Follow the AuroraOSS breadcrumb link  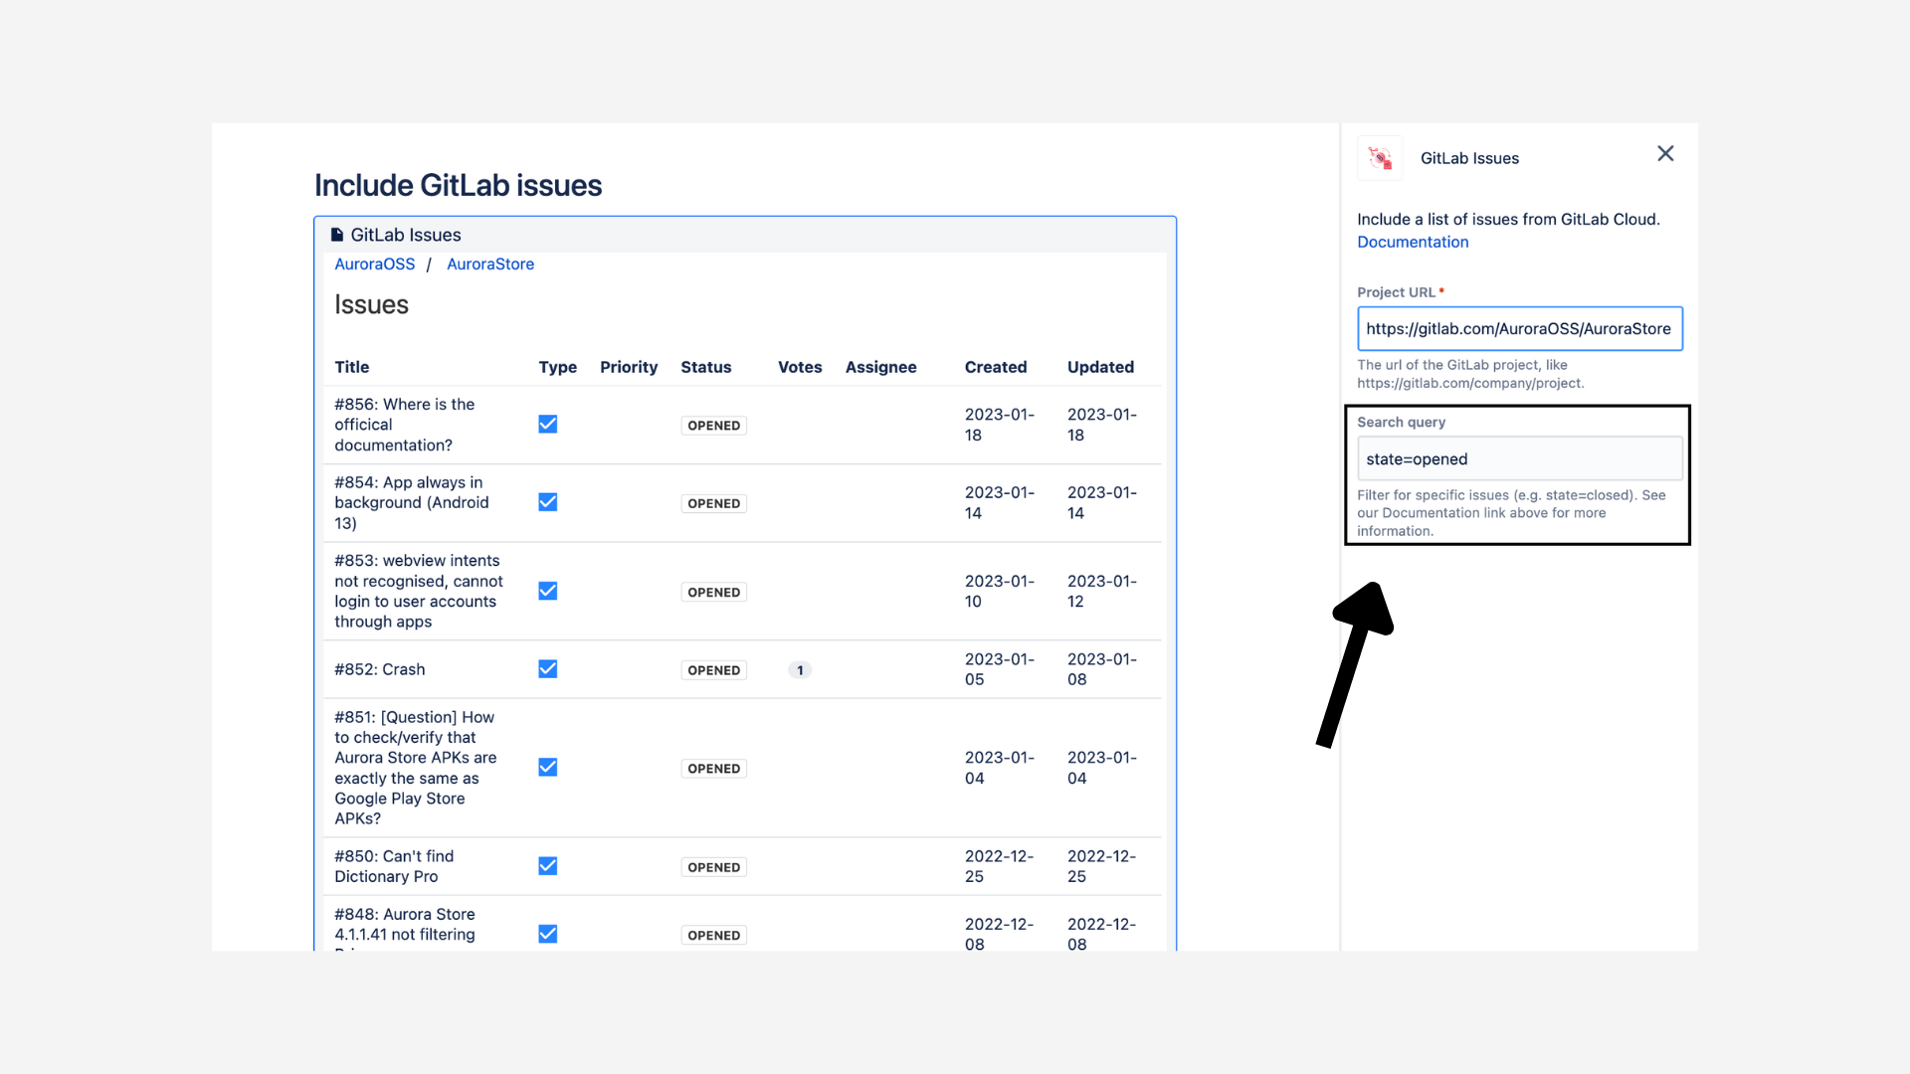(374, 264)
